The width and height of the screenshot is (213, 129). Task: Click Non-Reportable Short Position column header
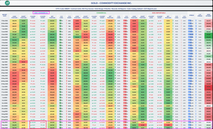(x=143, y=17)
